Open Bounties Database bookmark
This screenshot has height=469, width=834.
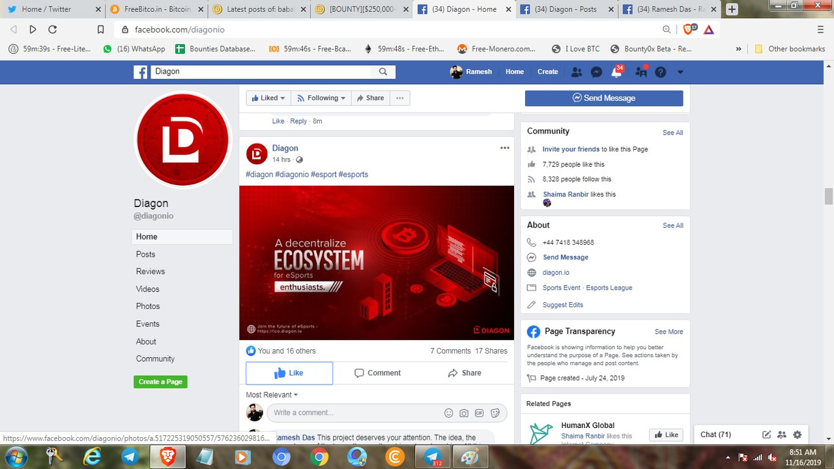tap(216, 49)
